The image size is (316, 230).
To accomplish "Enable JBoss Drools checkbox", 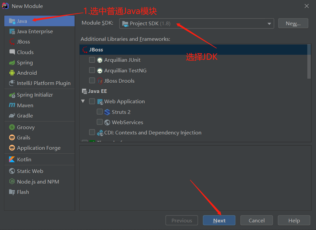I will (x=92, y=81).
